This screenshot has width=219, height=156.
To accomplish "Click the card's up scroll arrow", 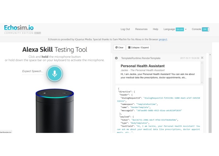I will 202,63.
